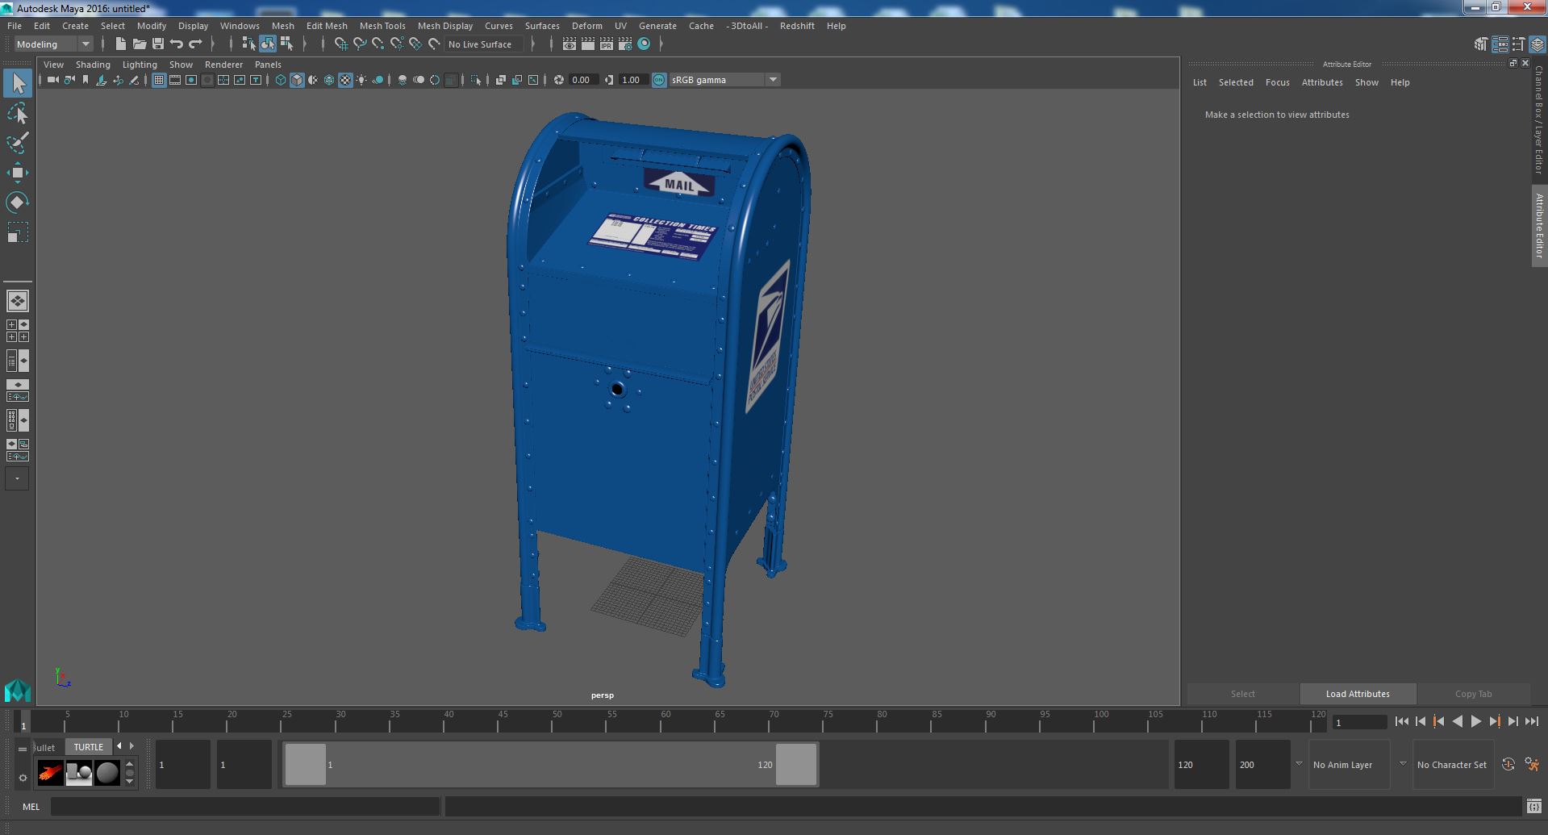Image resolution: width=1548 pixels, height=835 pixels.
Task: Open the Edit Mesh menu
Action: [327, 26]
